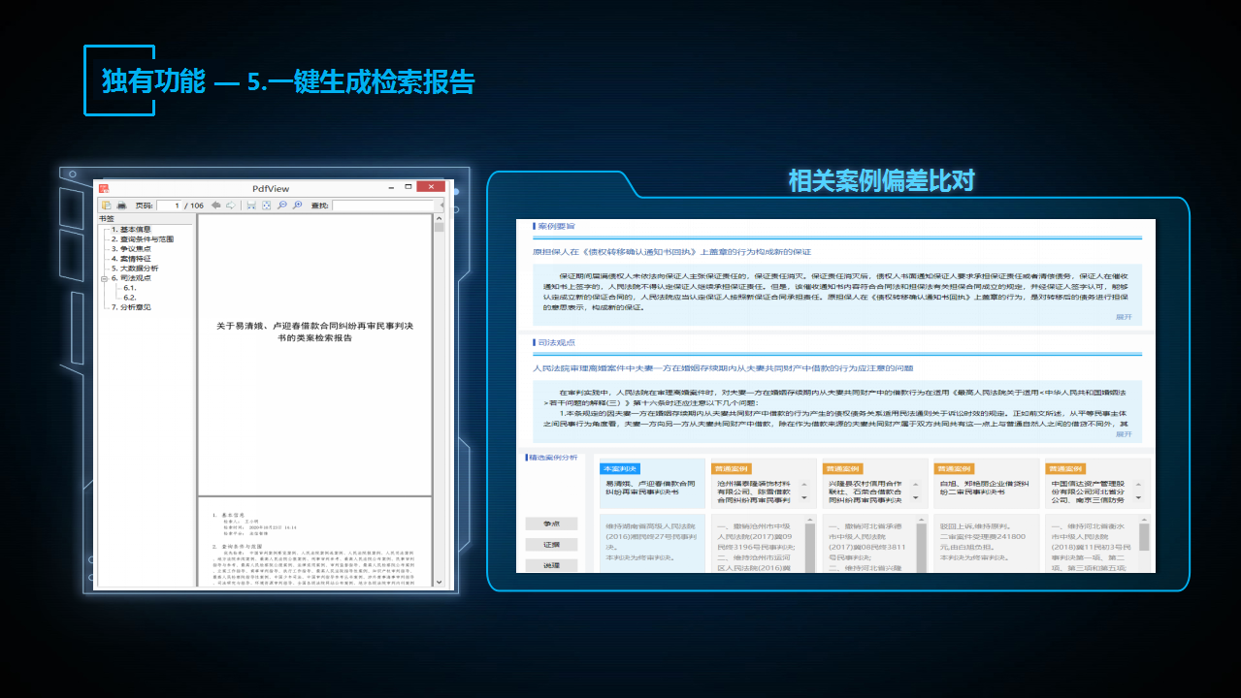Click the zoom out magnifier icon

click(x=281, y=206)
